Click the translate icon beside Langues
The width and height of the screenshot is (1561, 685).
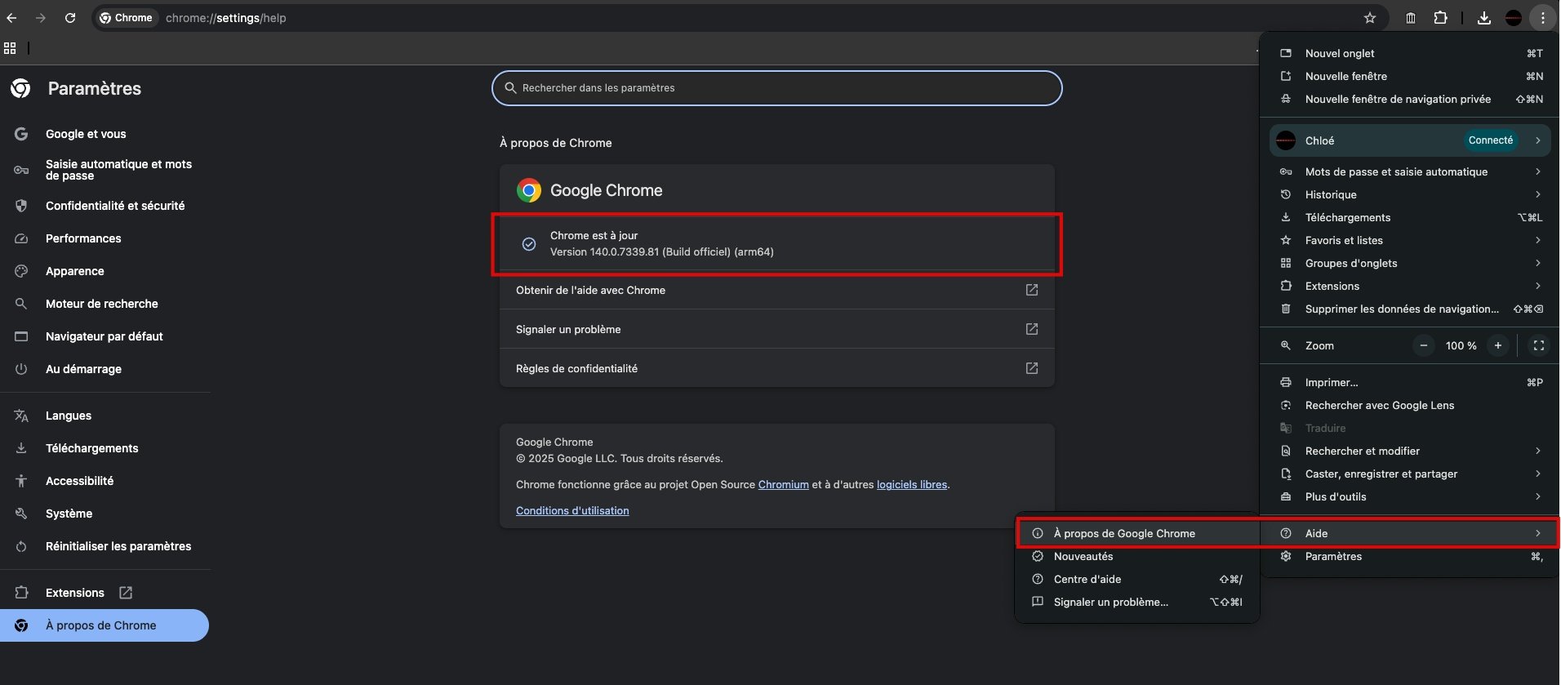tap(21, 416)
